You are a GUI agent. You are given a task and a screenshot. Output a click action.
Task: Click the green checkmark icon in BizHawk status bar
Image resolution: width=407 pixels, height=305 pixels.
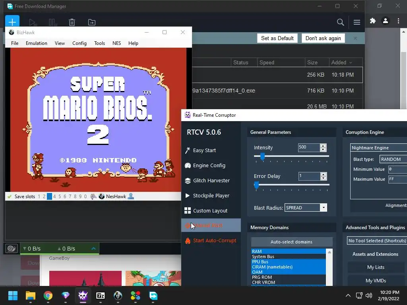point(10,197)
